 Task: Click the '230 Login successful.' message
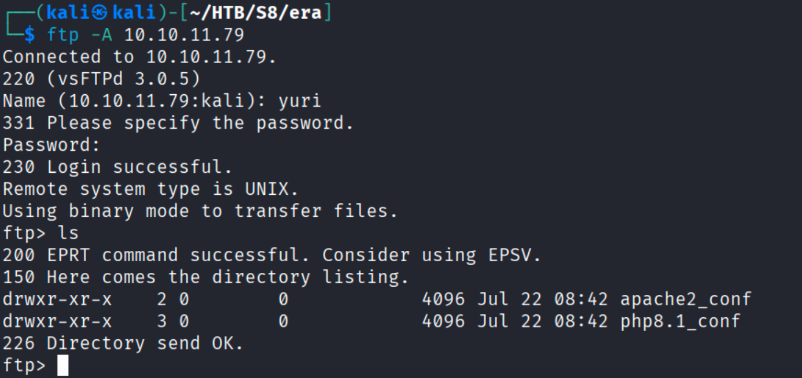pos(117,167)
